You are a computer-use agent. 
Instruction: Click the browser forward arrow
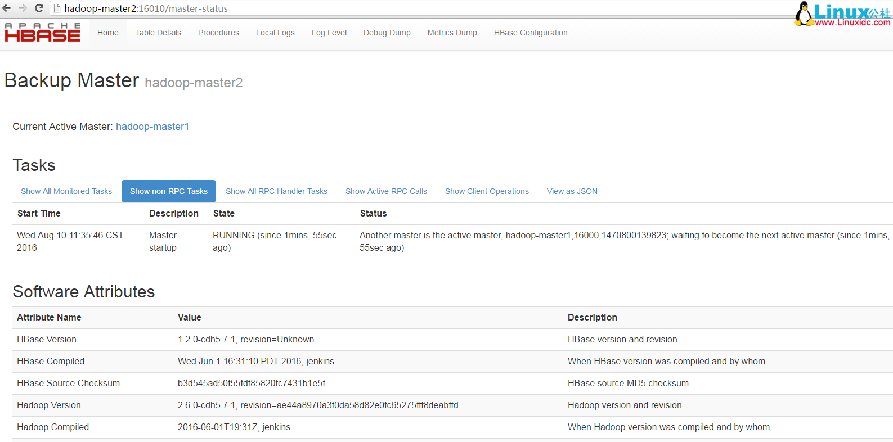point(23,8)
